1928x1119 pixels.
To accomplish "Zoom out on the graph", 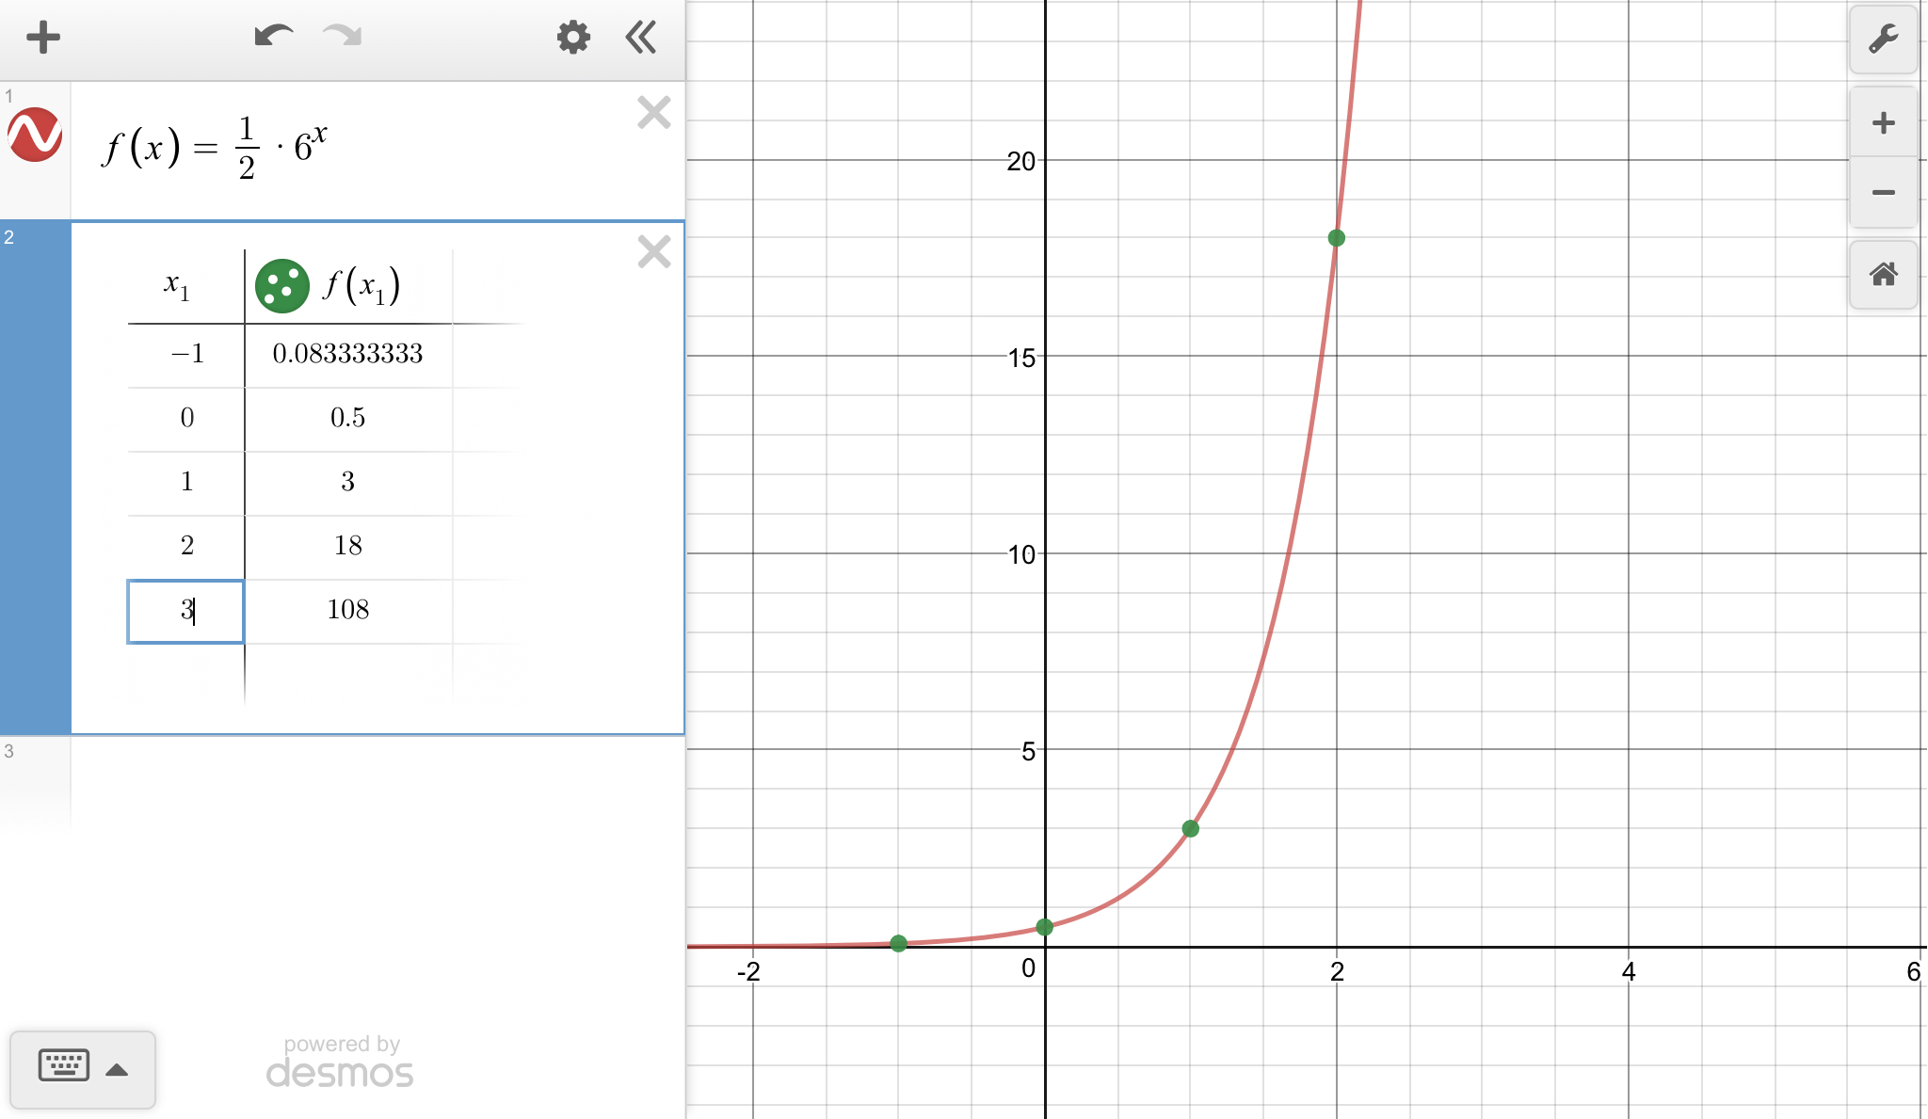I will coord(1883,192).
